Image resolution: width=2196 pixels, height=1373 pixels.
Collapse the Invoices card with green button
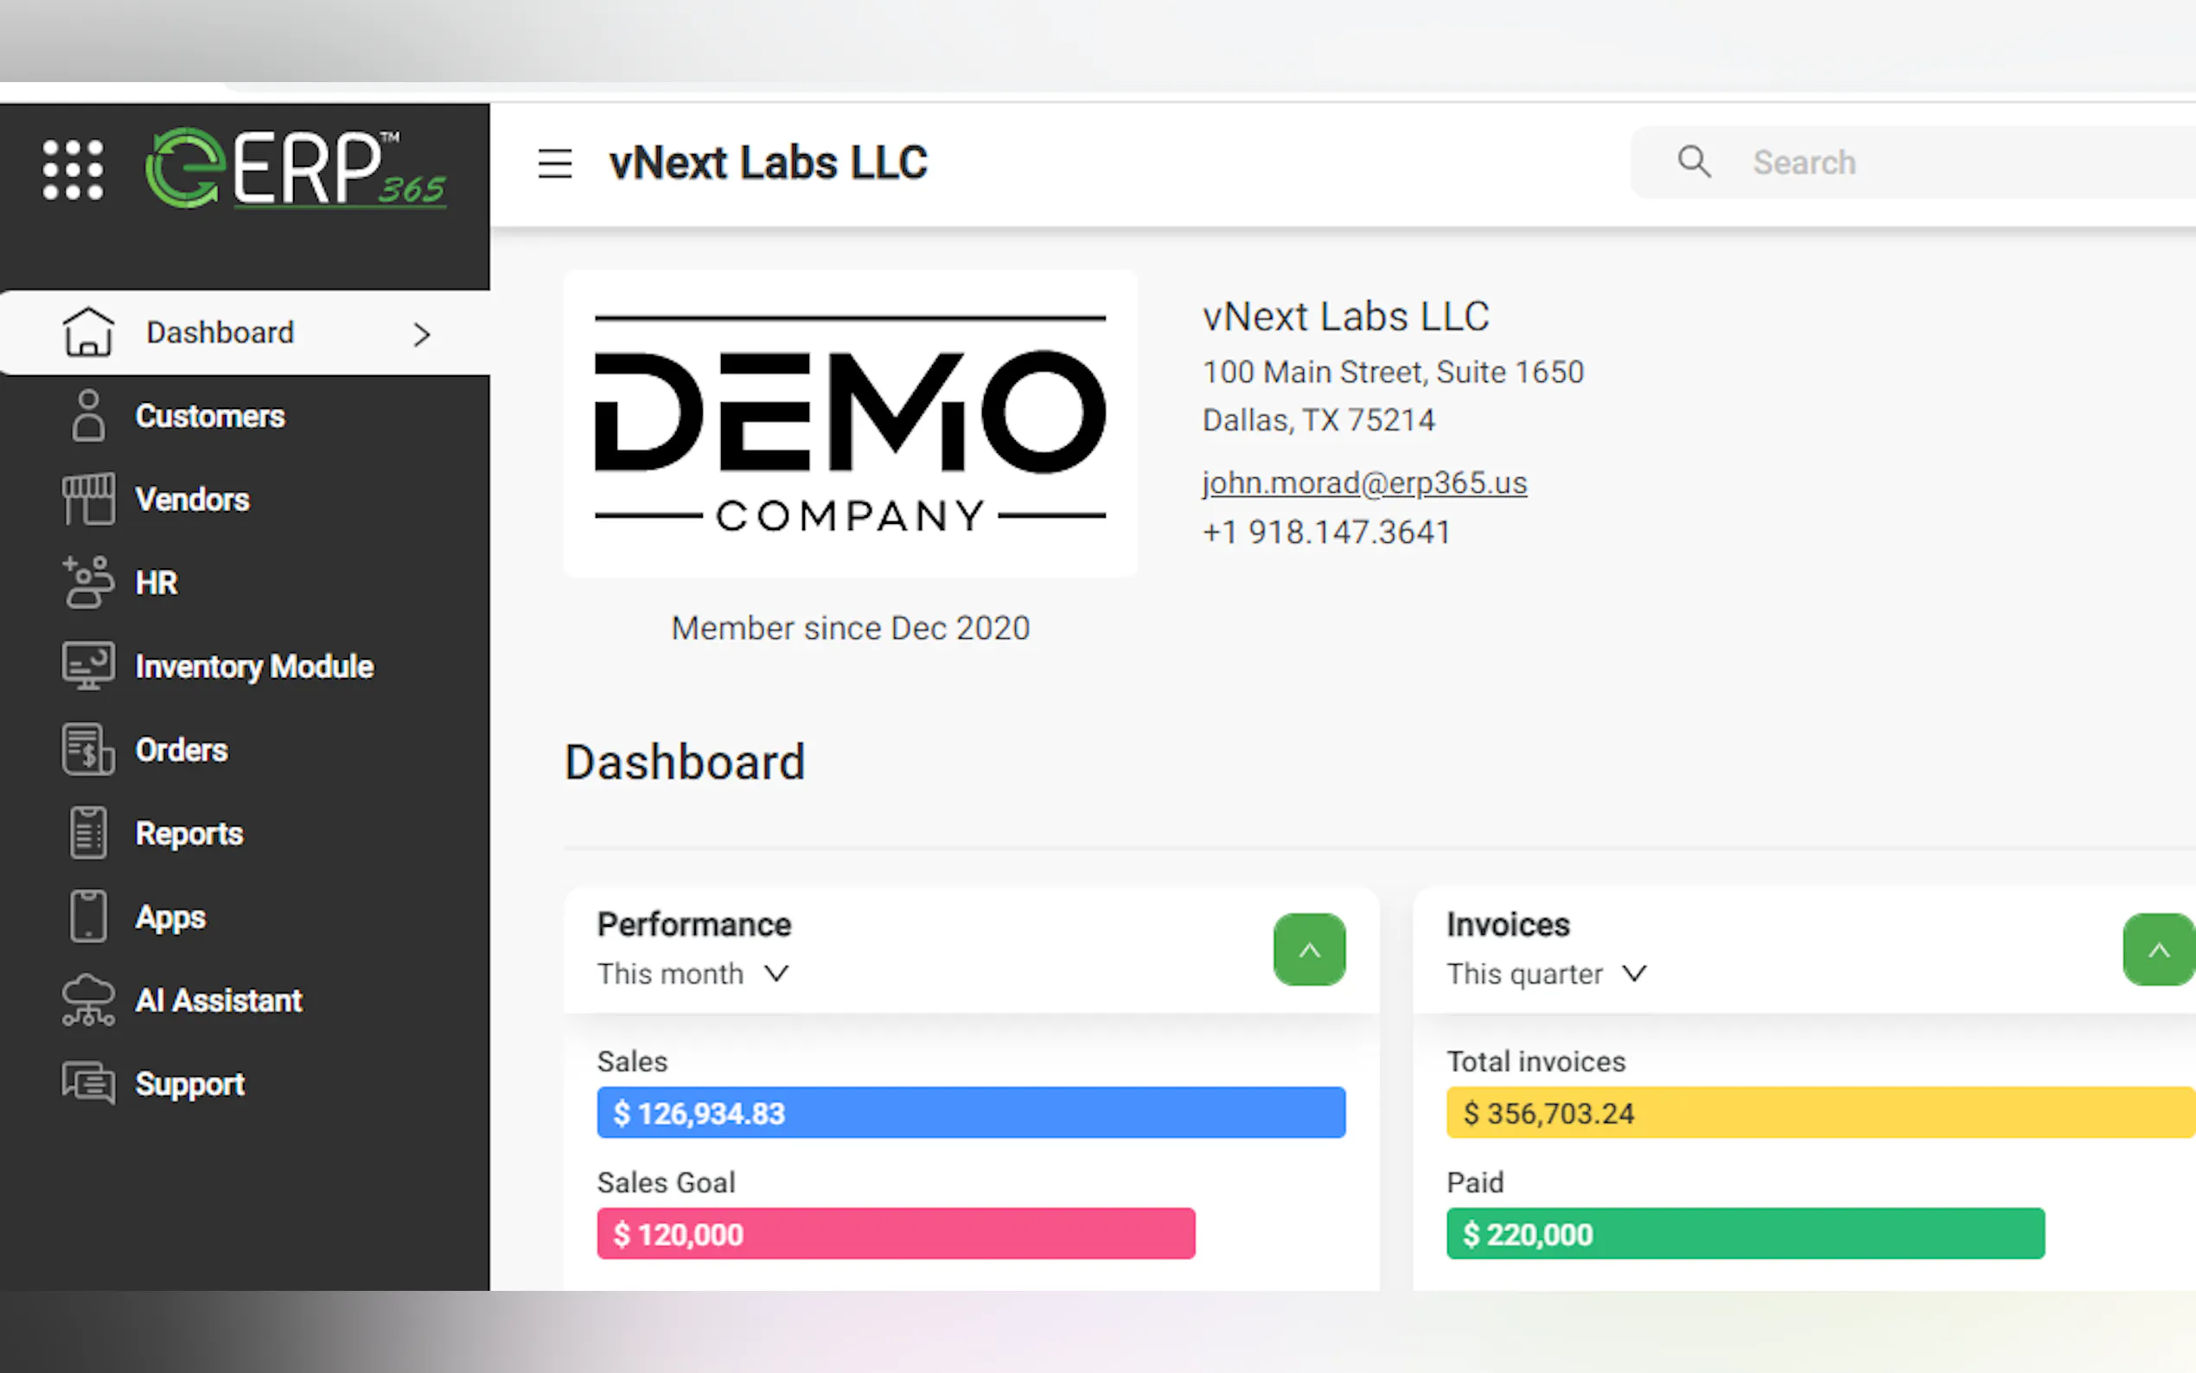click(2157, 949)
